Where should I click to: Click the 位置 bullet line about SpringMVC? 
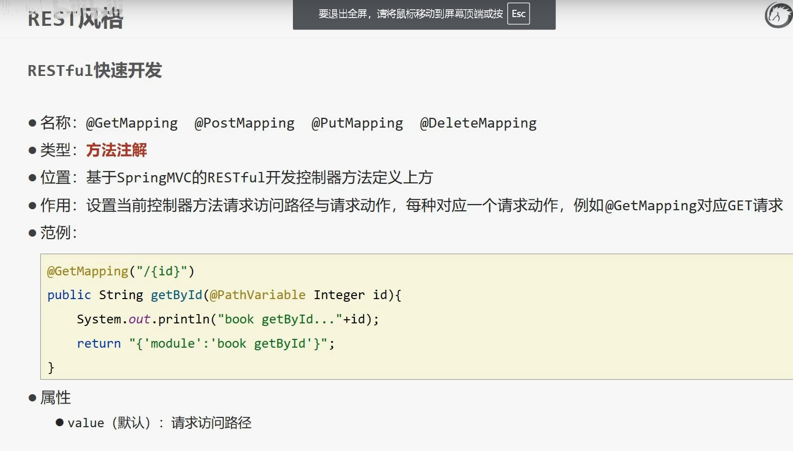point(236,178)
